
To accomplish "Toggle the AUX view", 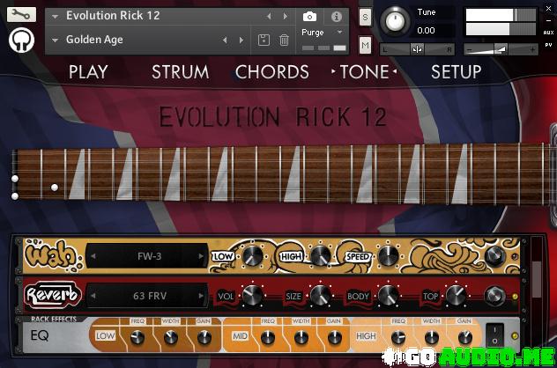I will click(548, 33).
